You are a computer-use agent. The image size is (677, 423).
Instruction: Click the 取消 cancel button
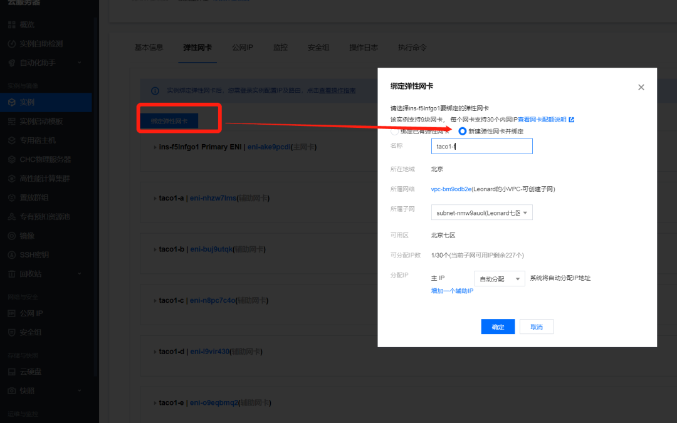coord(536,326)
